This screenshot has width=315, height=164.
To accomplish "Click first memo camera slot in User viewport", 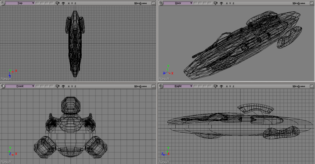I will tap(196, 3).
